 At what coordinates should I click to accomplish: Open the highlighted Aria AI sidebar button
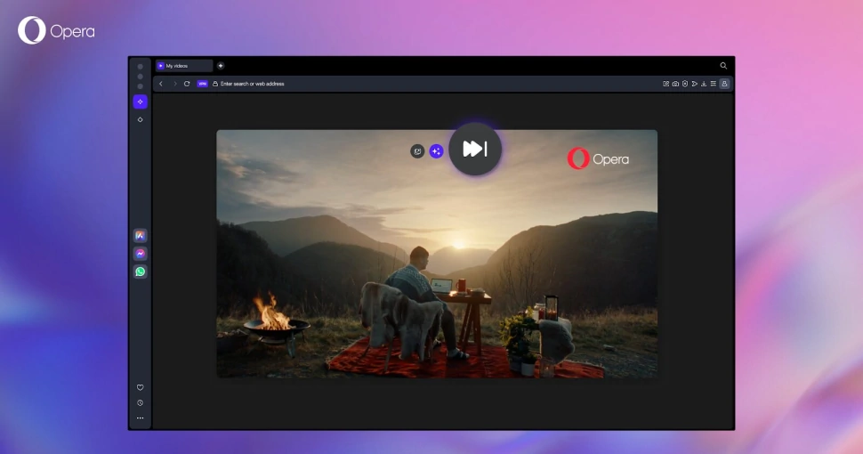pyautogui.click(x=141, y=101)
